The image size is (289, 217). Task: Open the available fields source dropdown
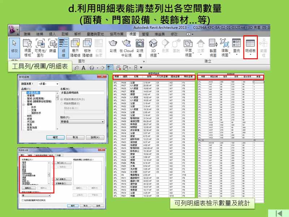pos(36,195)
